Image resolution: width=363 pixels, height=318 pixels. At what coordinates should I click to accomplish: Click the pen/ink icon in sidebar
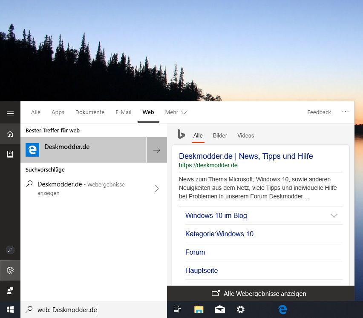coord(10,250)
